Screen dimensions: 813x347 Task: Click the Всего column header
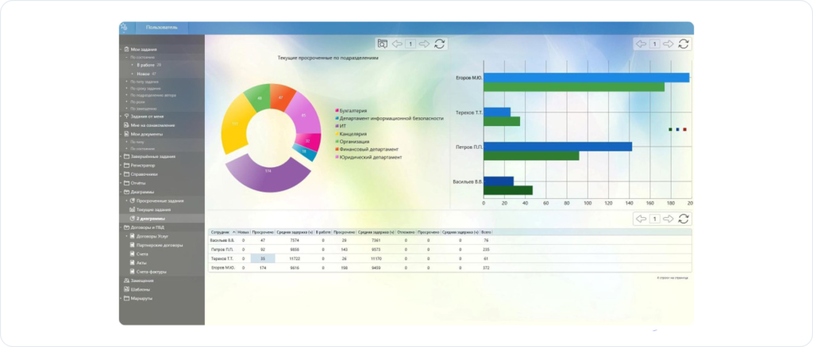(486, 232)
